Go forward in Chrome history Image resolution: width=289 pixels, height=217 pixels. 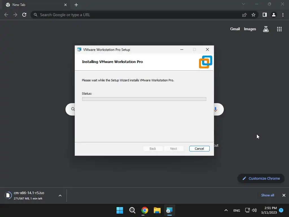coord(15,15)
